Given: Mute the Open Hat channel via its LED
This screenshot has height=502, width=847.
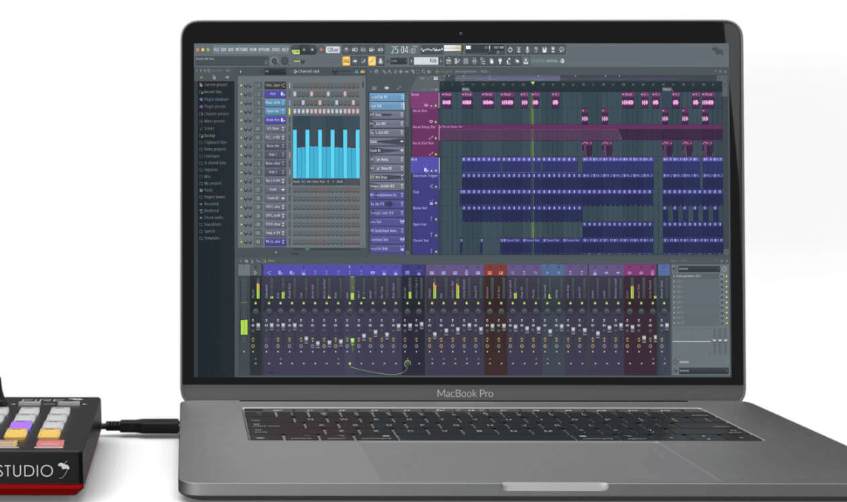Looking at the screenshot, I should [x=242, y=111].
